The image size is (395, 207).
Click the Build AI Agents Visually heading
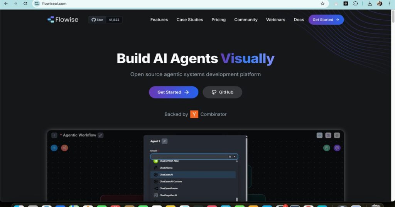[196, 58]
